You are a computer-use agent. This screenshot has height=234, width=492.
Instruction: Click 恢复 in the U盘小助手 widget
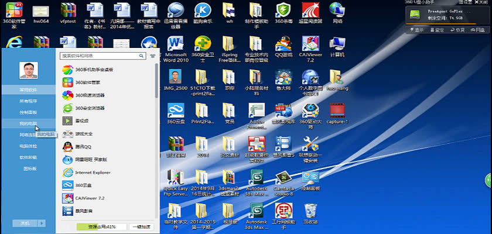pyautogui.click(x=457, y=30)
